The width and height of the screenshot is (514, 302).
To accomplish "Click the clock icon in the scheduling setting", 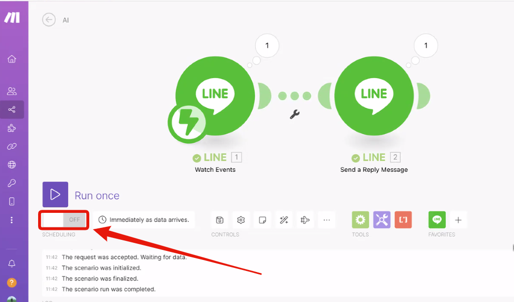I will coord(102,220).
